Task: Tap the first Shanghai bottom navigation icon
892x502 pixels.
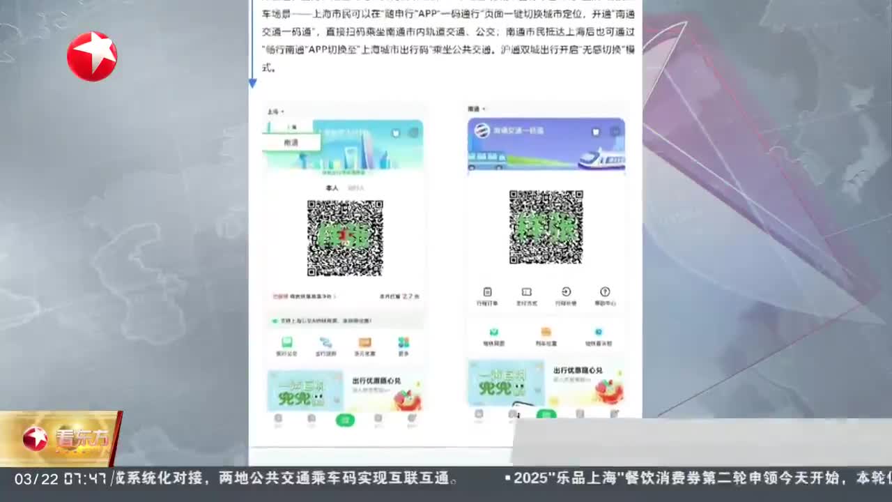Action: tap(278, 419)
